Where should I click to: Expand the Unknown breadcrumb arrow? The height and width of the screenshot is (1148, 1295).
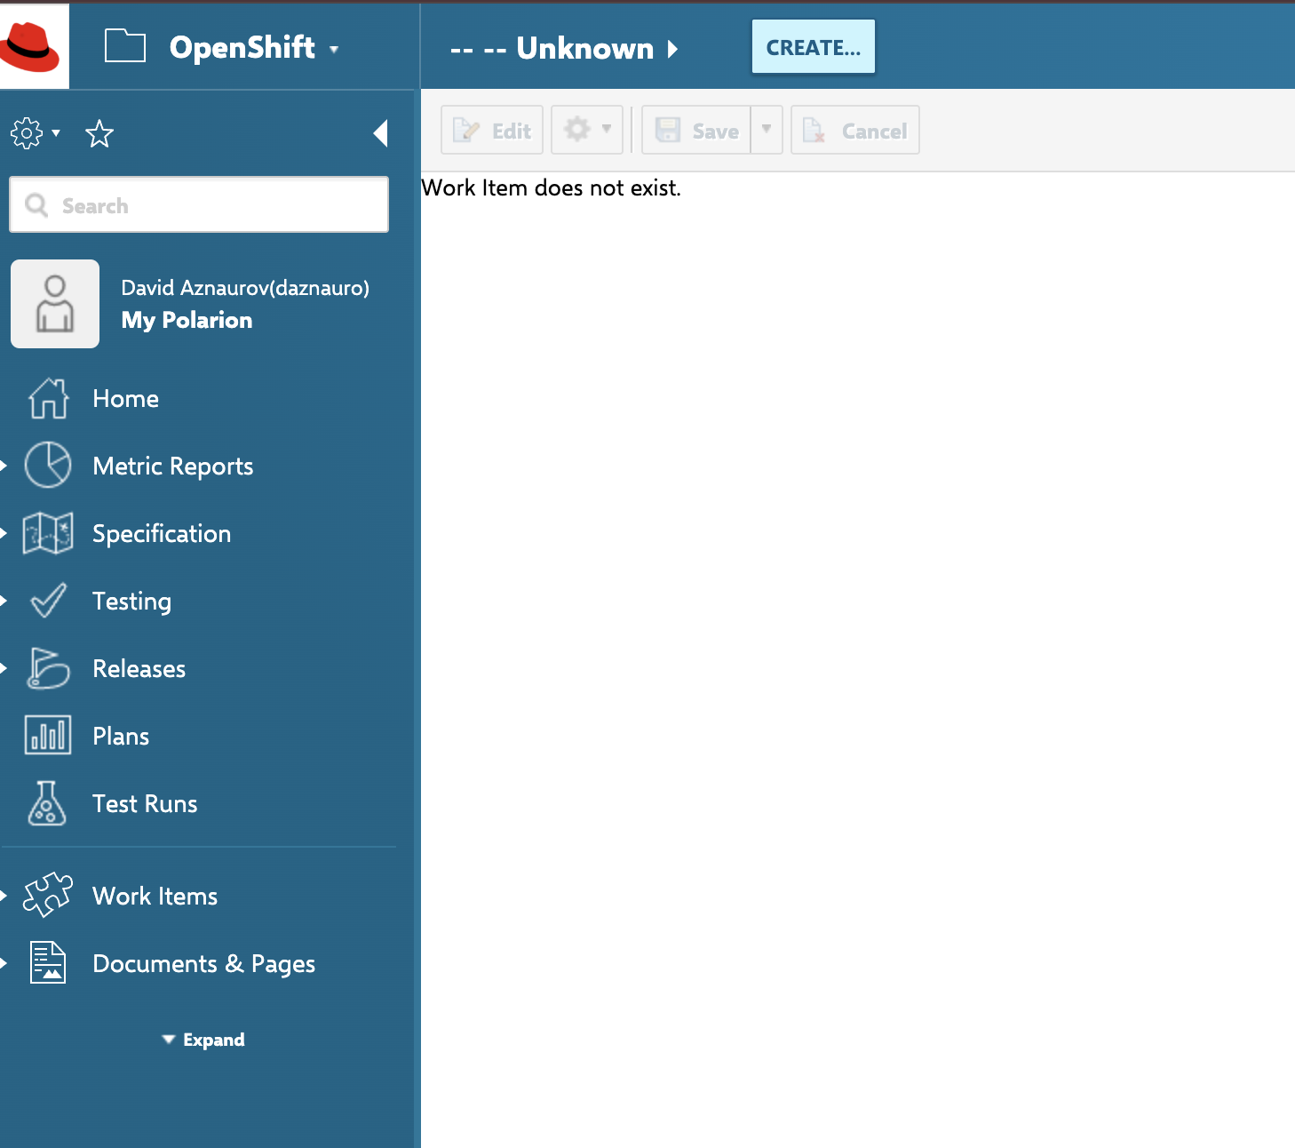pos(672,49)
